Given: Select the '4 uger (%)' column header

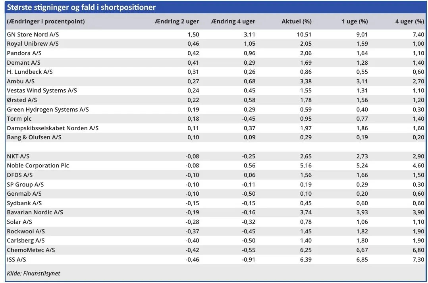Looking at the screenshot, I should tap(409, 21).
